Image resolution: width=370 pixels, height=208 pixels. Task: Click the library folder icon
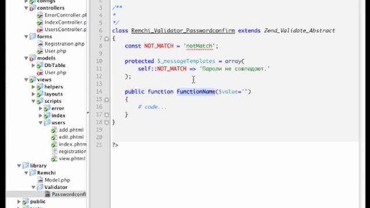tap(25, 166)
